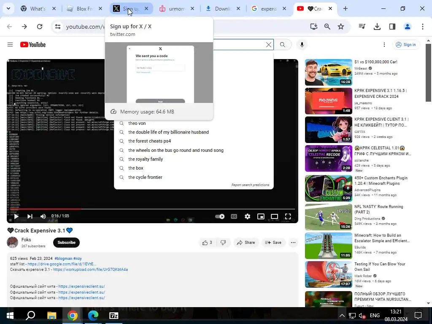This screenshot has width=432, height=324.
Task: Click the YouTube page vertical scrollbar
Action: pos(428,73)
